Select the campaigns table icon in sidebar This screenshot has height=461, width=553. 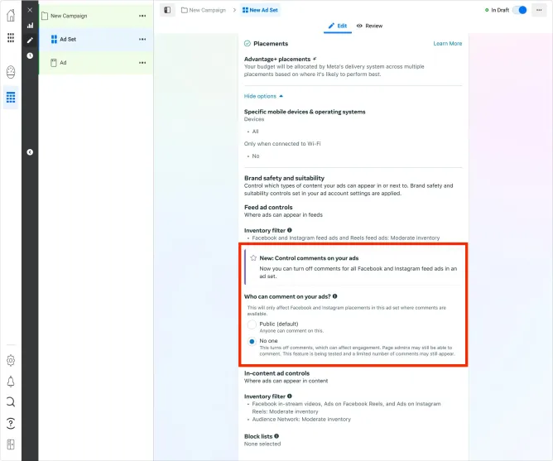(11, 97)
